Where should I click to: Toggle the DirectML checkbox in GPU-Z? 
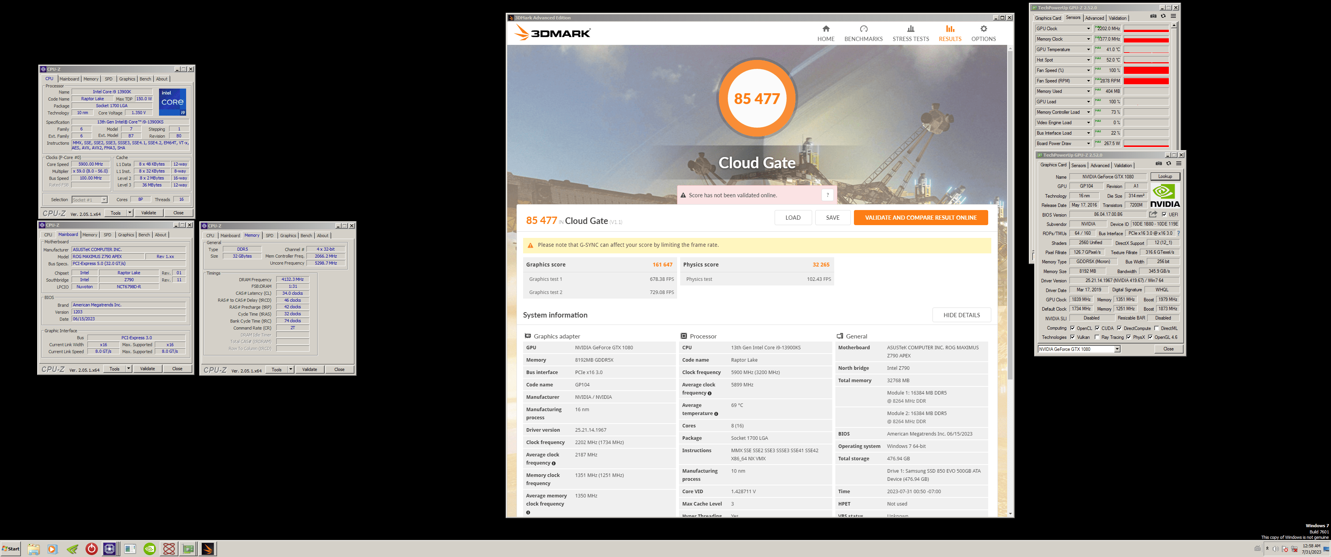tap(1156, 328)
